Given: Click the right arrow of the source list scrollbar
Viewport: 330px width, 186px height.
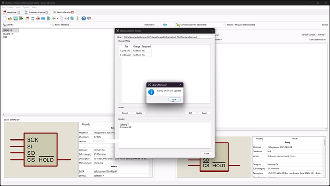Looking at the screenshot, I should click(326, 129).
